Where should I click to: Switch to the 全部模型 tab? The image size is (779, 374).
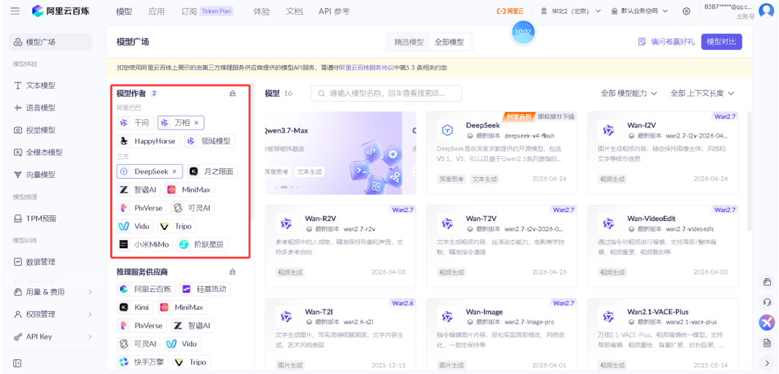[x=449, y=42]
